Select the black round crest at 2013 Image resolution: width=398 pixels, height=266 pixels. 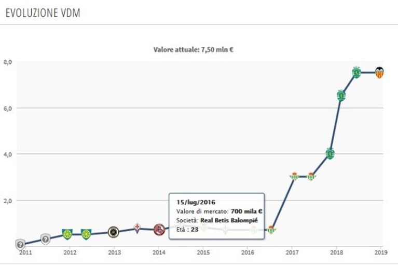(x=114, y=232)
